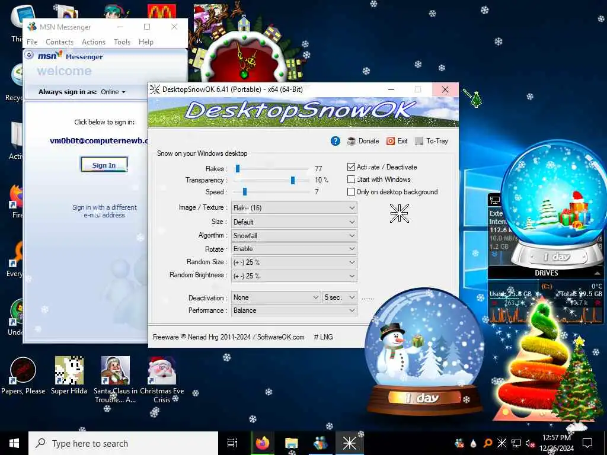
Task: Open the blue help question mark icon
Action: (x=336, y=141)
